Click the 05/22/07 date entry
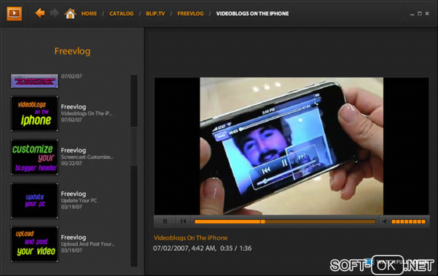Viewport: 438px width, 276px height. pyautogui.click(x=72, y=164)
